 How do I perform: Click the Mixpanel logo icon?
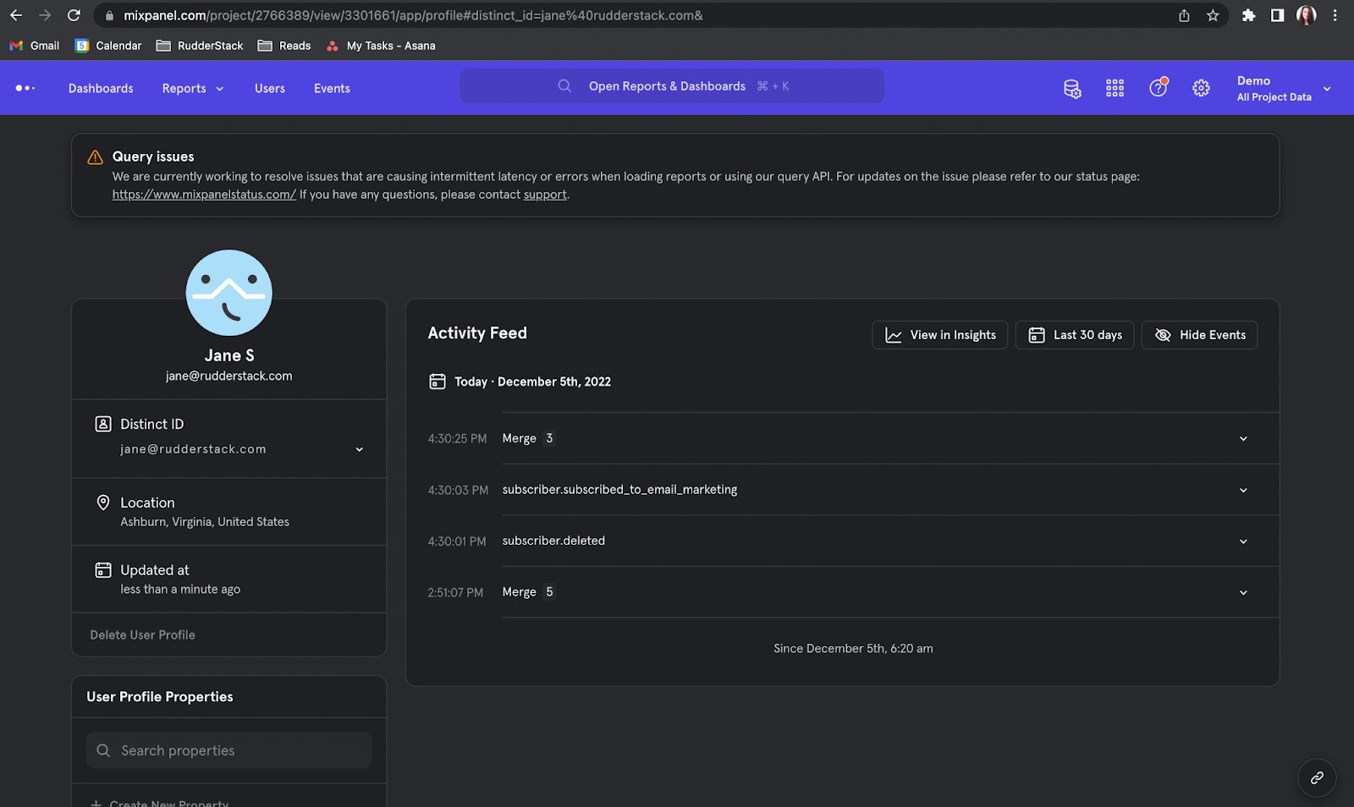click(25, 88)
